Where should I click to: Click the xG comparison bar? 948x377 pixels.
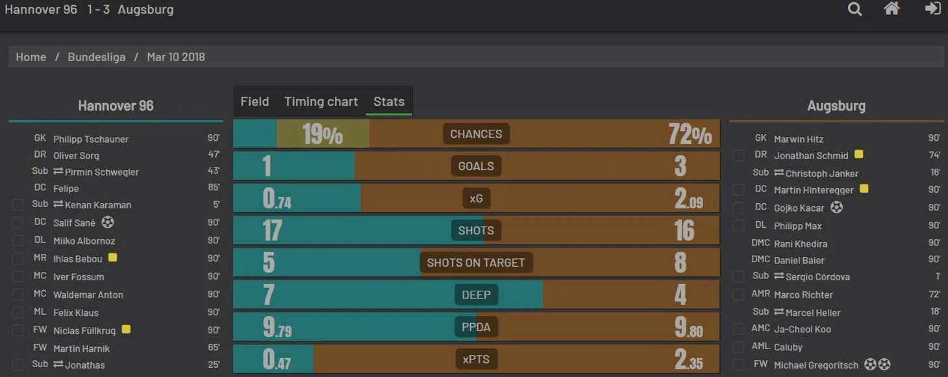click(x=476, y=198)
